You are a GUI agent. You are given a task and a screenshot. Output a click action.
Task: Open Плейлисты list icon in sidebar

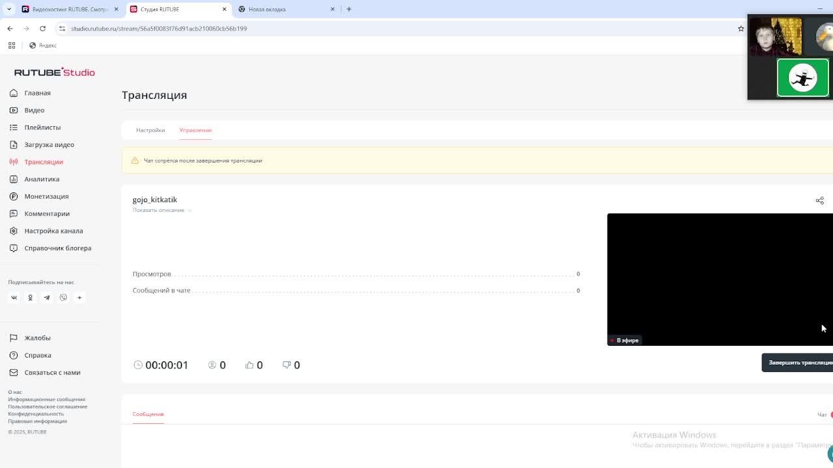(14, 127)
